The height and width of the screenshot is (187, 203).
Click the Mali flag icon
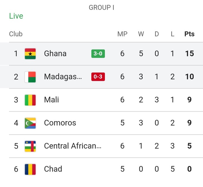30,100
